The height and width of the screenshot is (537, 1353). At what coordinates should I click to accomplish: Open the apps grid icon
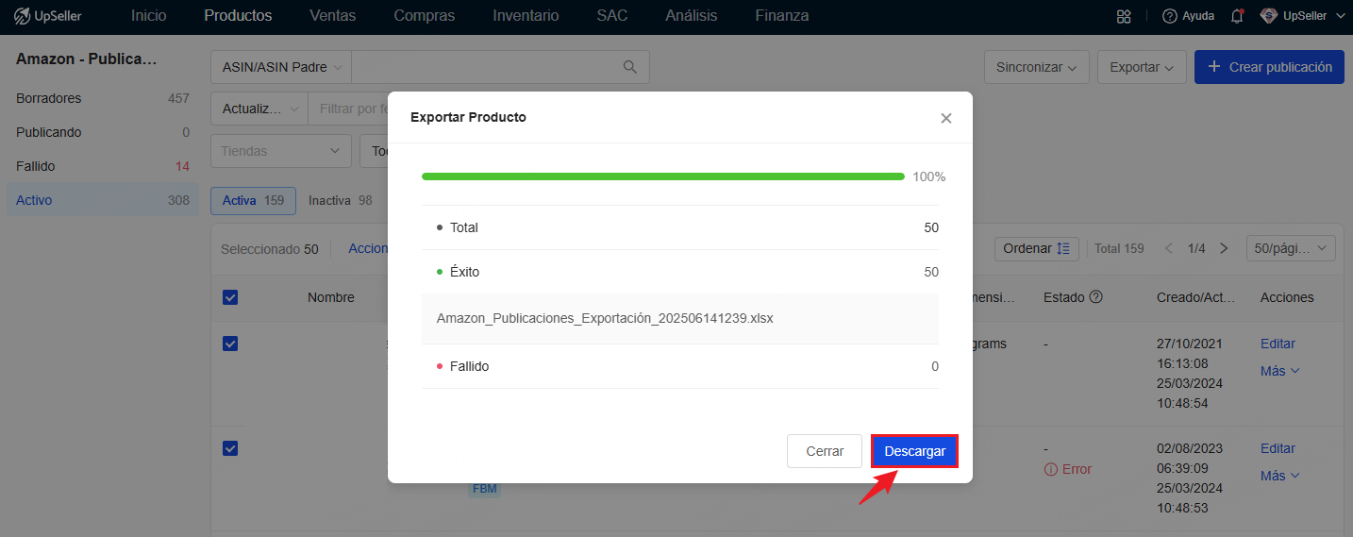tap(1124, 16)
